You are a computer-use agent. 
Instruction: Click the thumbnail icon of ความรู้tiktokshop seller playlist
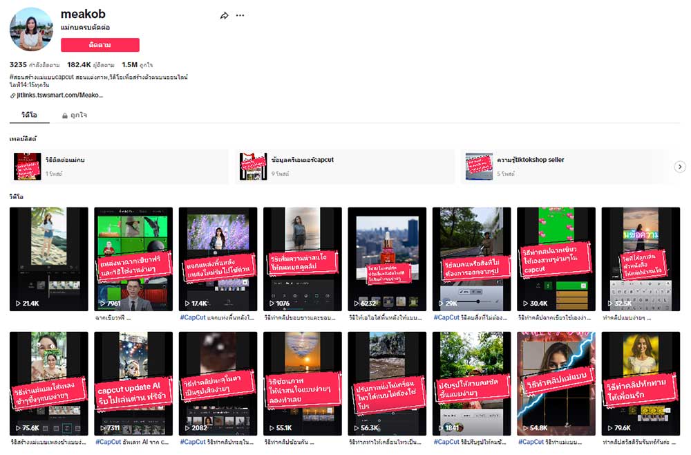point(479,166)
